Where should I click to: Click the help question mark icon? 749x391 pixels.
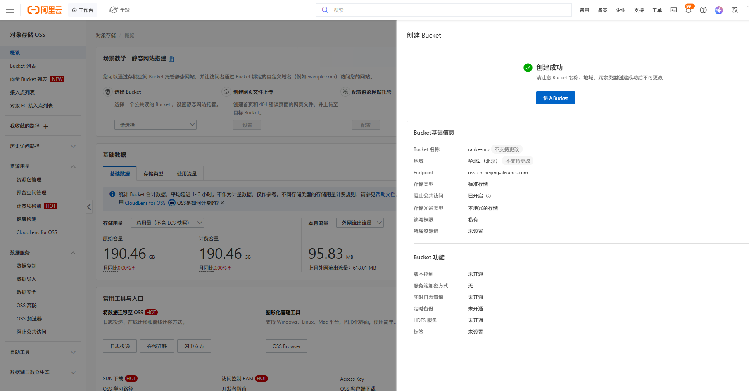point(703,10)
